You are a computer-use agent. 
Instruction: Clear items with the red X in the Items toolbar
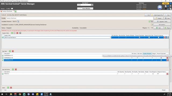tap(11, 88)
